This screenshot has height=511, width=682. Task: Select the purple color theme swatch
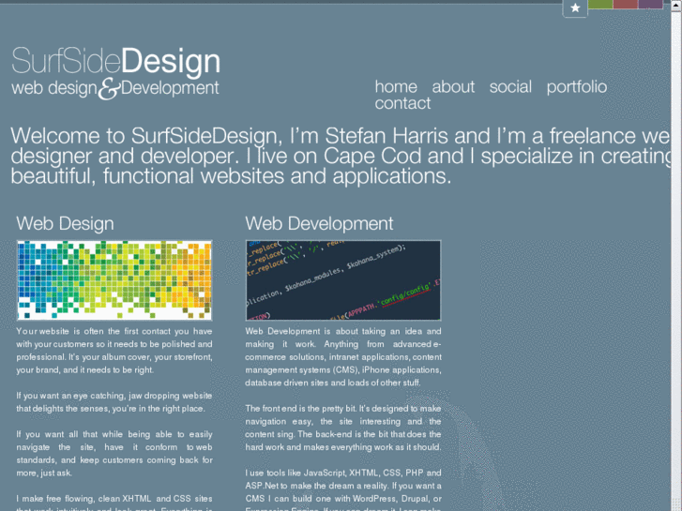[650, 4]
